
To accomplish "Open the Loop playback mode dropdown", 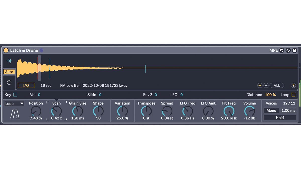I will (14, 103).
